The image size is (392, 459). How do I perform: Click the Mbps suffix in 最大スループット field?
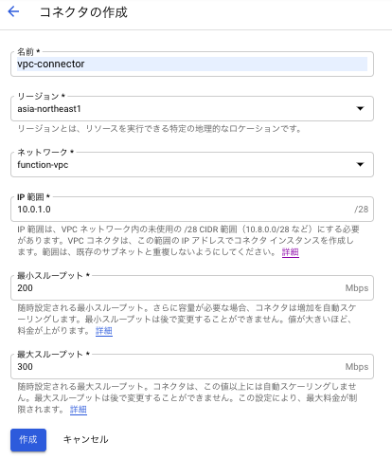pyautogui.click(x=357, y=367)
